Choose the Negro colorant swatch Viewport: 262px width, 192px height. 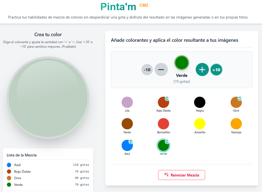tap(200, 102)
